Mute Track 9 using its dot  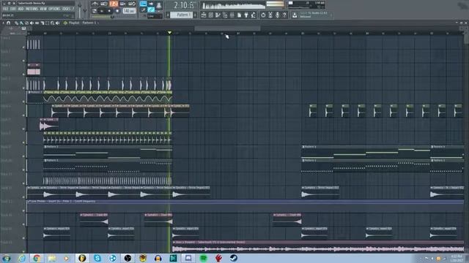[23, 156]
